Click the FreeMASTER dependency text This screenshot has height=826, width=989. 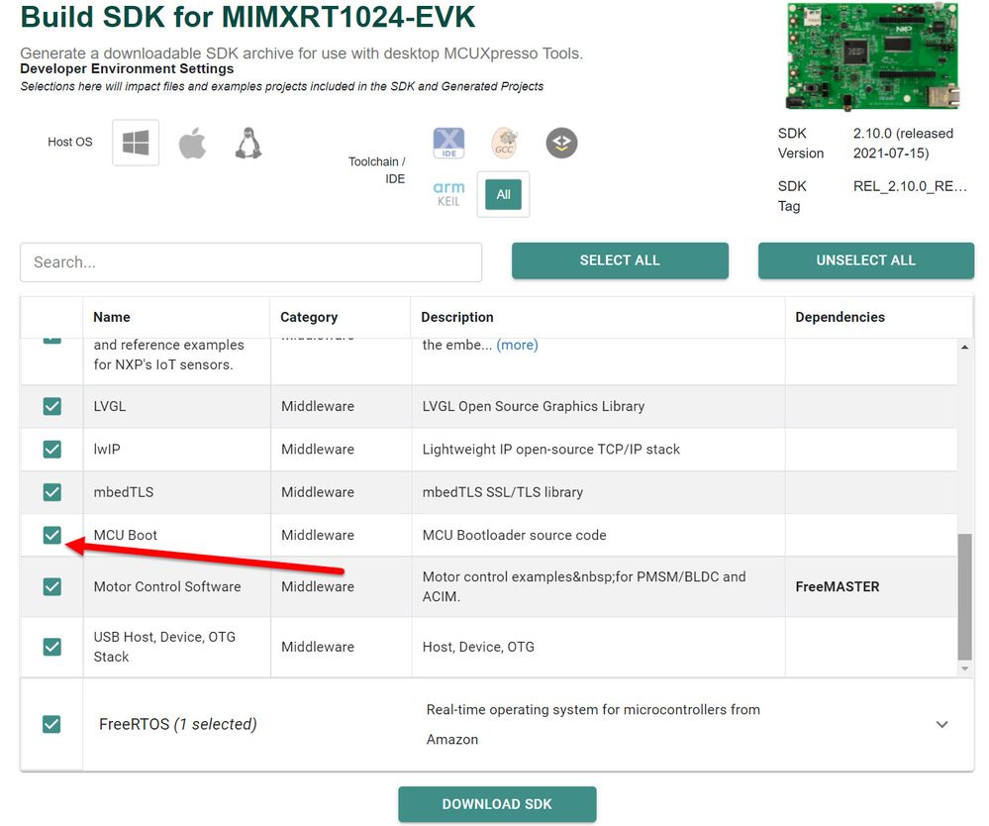click(838, 587)
